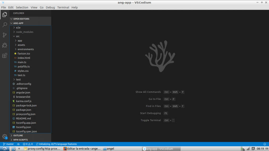Open the File menu
Screen dimensions: 269x151
point(3,7)
